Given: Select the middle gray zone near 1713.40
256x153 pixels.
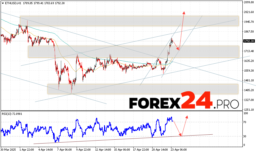Looking at the screenshot, I should point(133,51).
